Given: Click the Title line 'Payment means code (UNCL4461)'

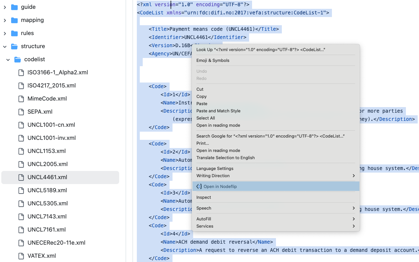Looking at the screenshot, I should pyautogui.click(x=214, y=29).
